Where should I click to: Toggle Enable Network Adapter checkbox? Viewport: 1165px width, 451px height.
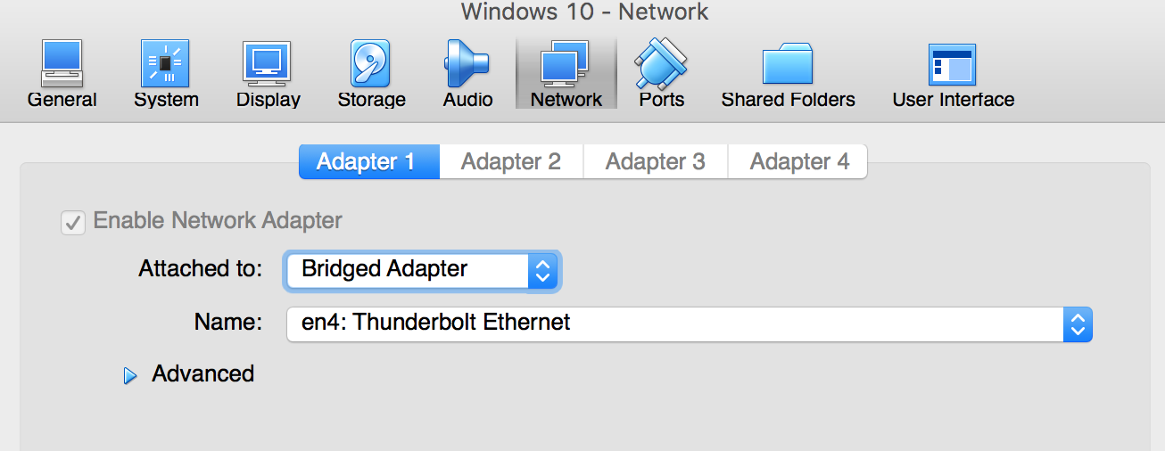coord(72,222)
